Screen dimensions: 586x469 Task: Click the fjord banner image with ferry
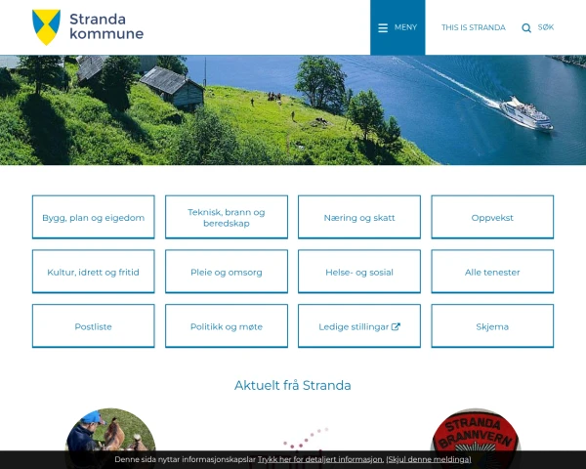pyautogui.click(x=293, y=110)
